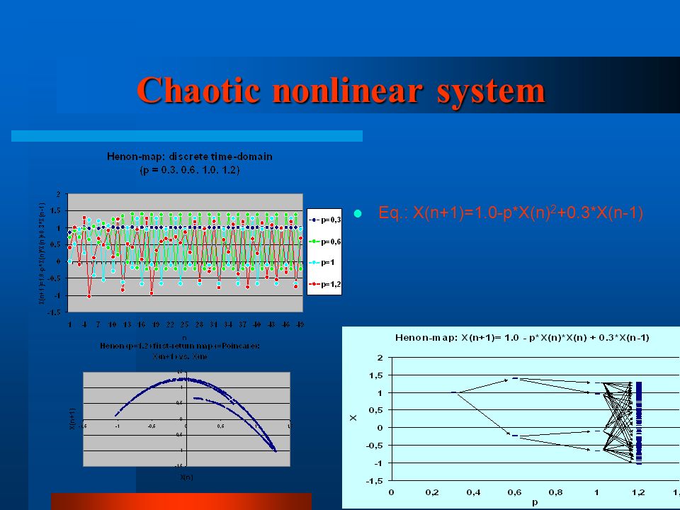Select the time-domain chart plot area
Image resolution: width=680 pixels, height=510 pixels.
click(185, 253)
